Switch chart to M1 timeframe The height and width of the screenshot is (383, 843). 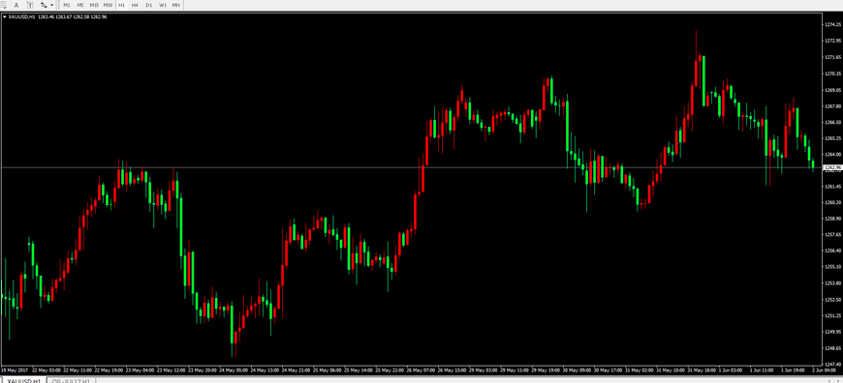click(67, 5)
